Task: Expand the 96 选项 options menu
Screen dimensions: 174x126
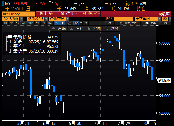Action: coord(67,14)
